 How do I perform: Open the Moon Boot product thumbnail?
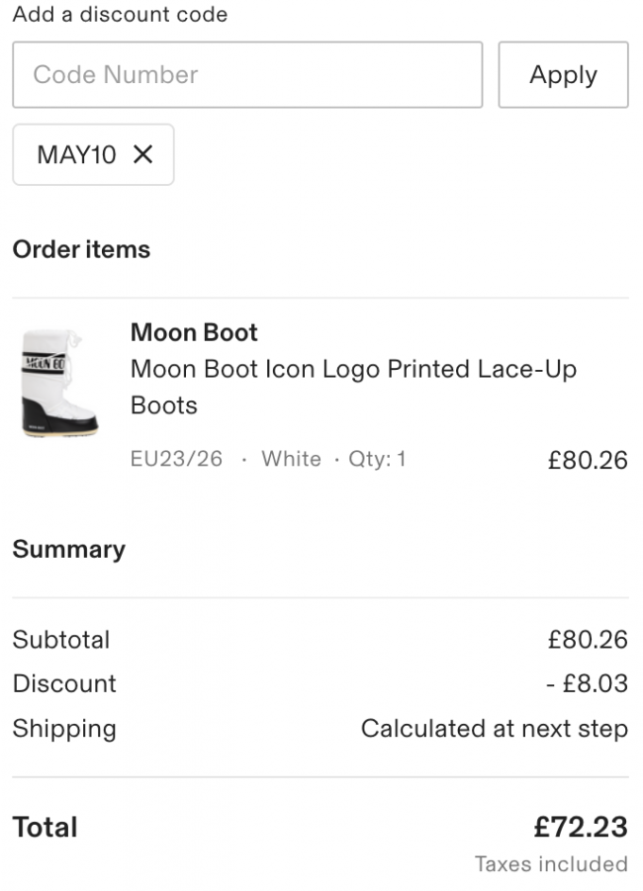point(59,383)
